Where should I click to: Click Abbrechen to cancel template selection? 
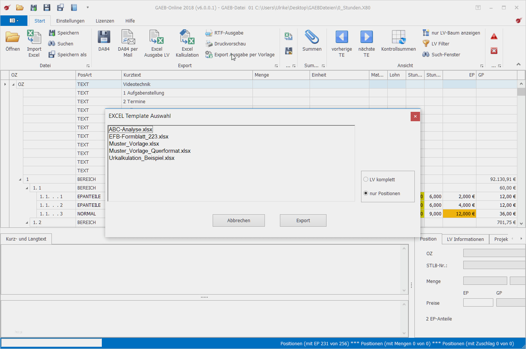(239, 221)
